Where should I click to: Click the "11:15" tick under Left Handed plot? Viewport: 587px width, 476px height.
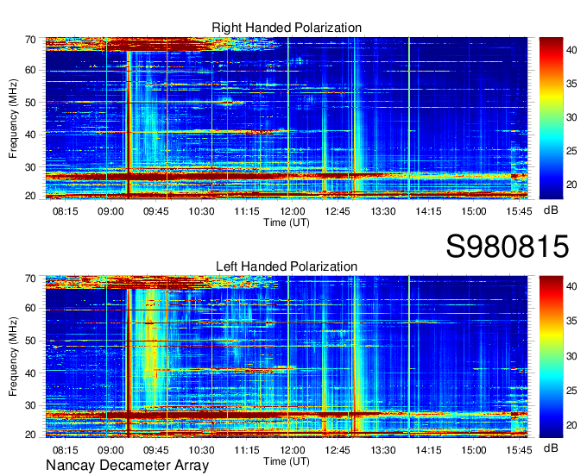(247, 450)
